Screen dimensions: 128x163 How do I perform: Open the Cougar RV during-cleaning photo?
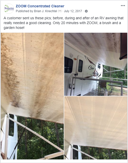[96, 64]
